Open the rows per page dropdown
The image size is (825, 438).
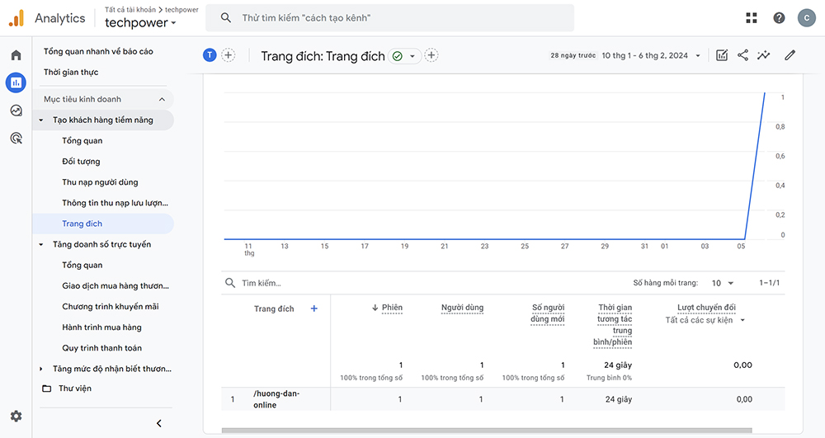(722, 283)
